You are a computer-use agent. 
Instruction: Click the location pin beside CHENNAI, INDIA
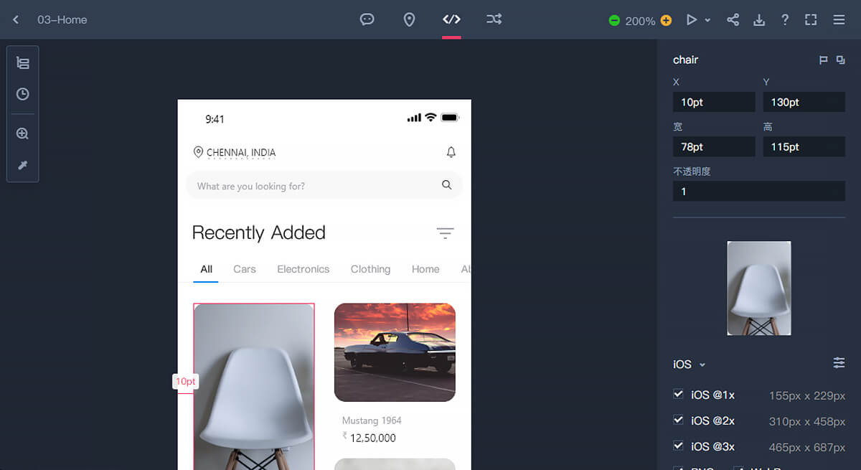pyautogui.click(x=198, y=152)
